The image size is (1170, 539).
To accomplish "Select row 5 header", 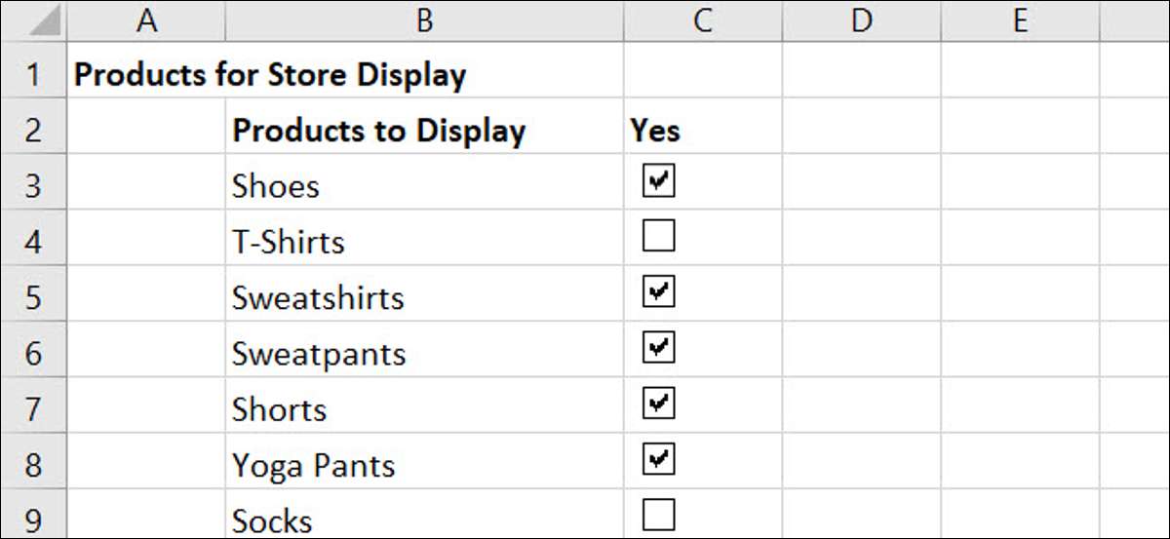I will point(33,297).
